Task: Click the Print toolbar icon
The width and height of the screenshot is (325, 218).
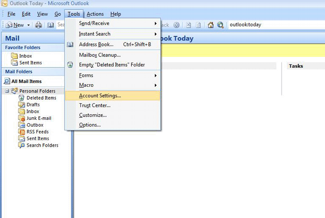Action: click(38, 25)
